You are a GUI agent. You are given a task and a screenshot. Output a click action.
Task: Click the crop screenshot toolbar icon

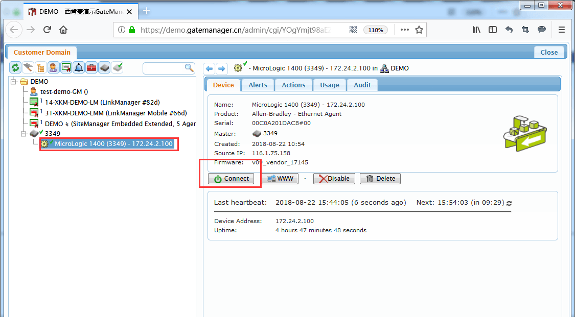525,30
